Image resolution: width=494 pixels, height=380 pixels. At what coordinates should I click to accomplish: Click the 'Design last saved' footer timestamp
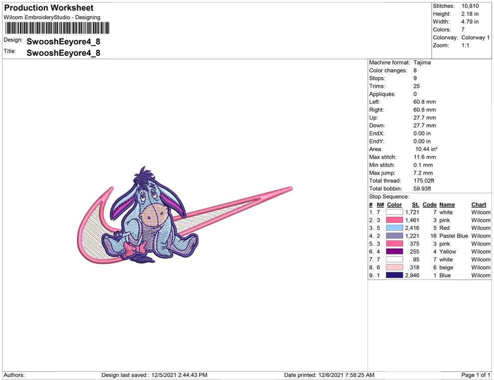click(154, 375)
